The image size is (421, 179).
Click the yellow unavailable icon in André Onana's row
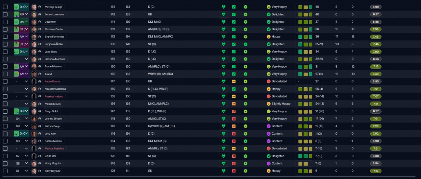pyautogui.click(x=234, y=81)
